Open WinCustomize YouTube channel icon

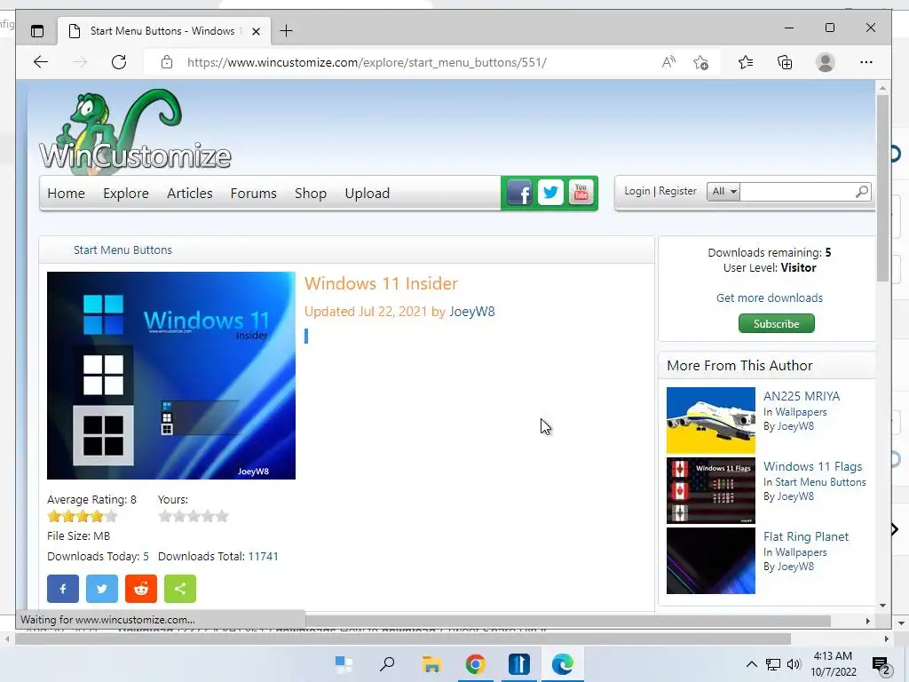coord(581,193)
